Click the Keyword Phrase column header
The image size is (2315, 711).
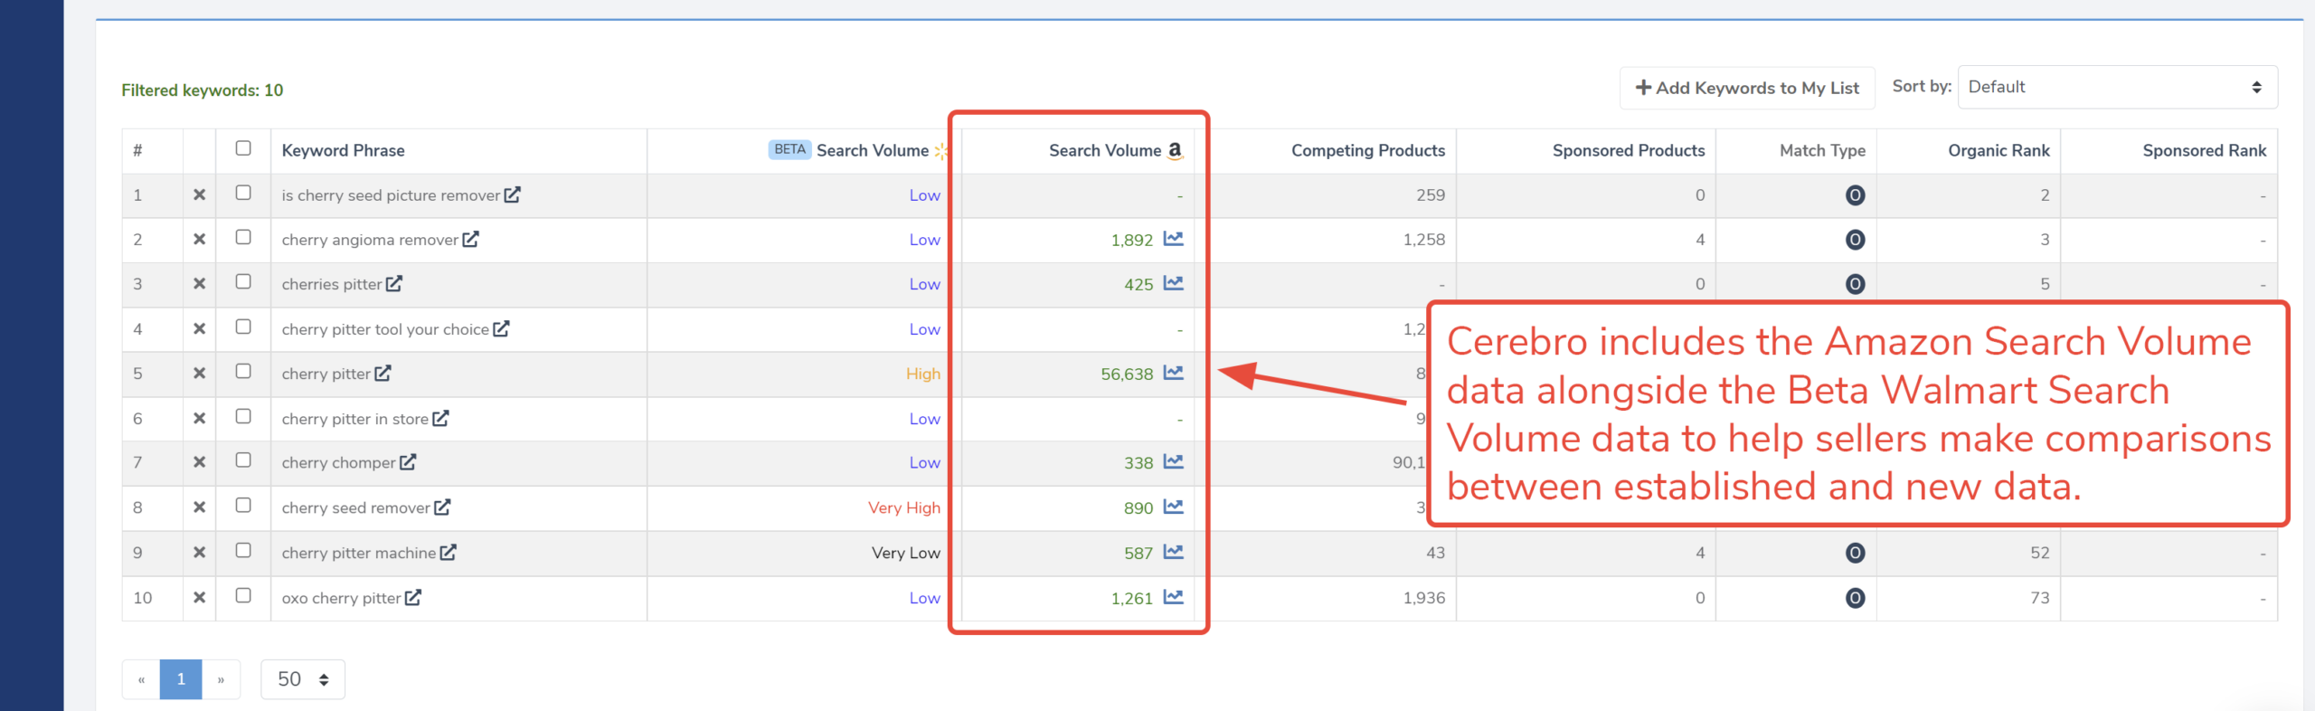[x=343, y=150]
